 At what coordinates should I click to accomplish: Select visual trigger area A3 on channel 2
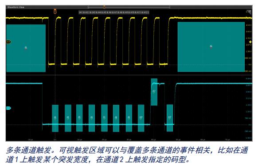coord(55,118)
